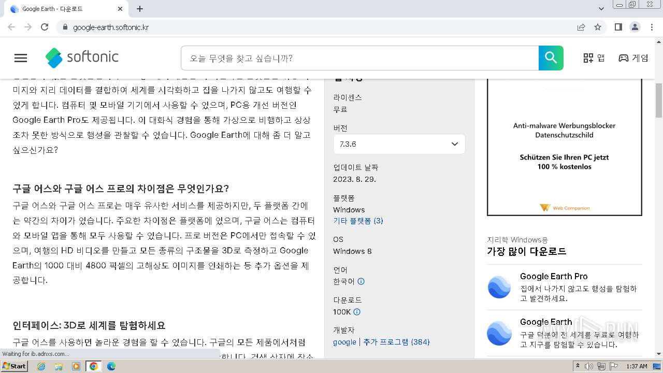Screen dimensions: 663x373
Task: Open Google Earth Pro app icon
Action: coord(499,287)
